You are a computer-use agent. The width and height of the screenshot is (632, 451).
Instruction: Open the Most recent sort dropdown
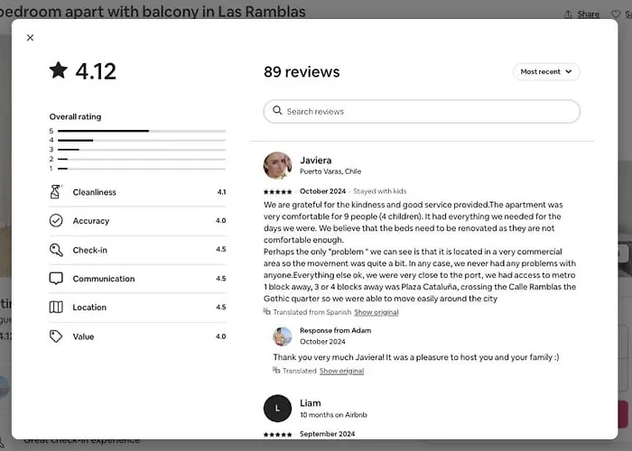tap(546, 71)
